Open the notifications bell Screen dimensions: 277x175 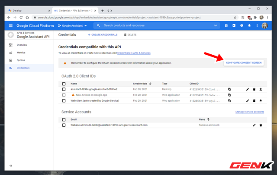(x=249, y=25)
